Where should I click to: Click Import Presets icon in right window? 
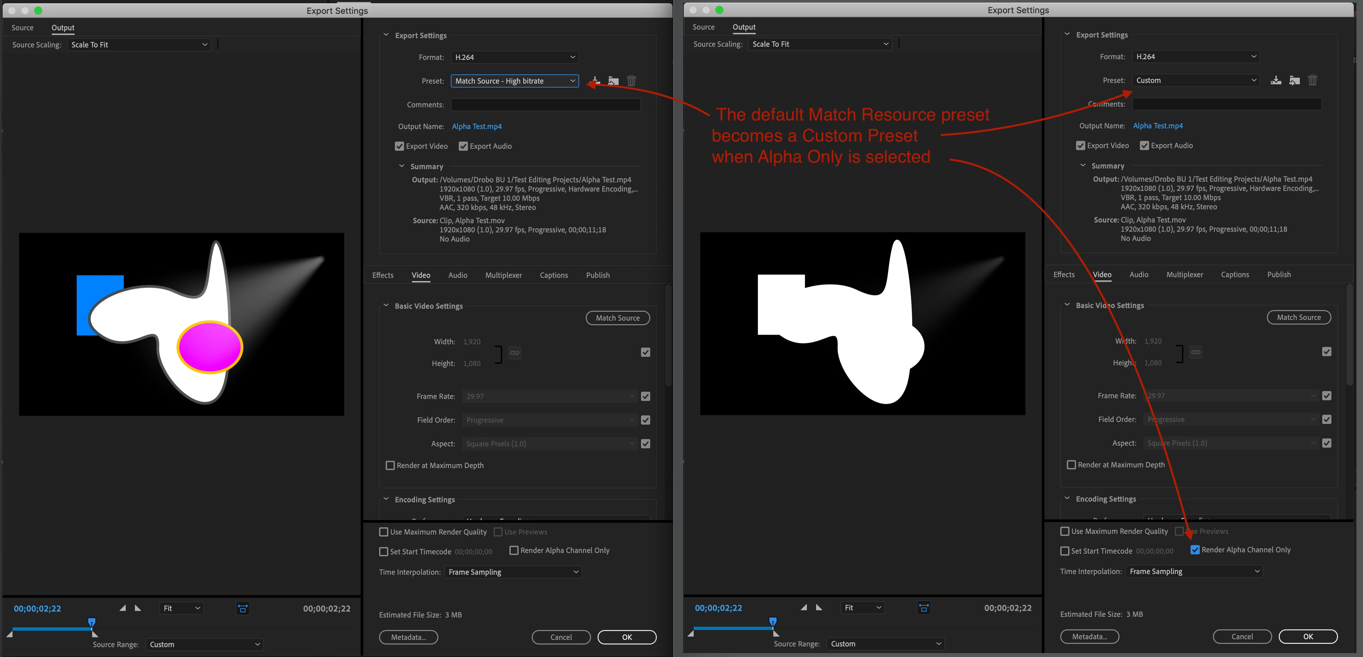(x=1294, y=80)
